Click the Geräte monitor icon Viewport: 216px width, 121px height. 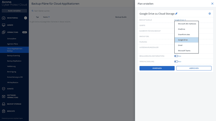point(4,25)
